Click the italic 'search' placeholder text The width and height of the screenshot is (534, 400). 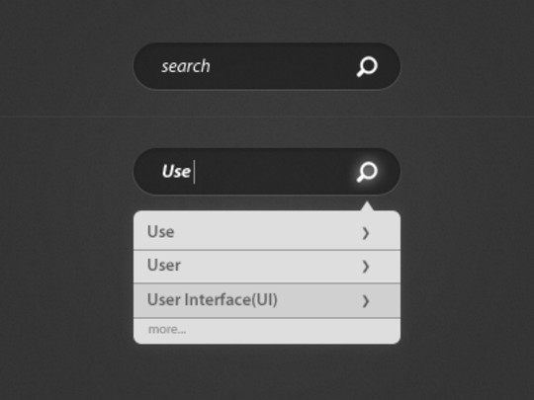pos(186,66)
